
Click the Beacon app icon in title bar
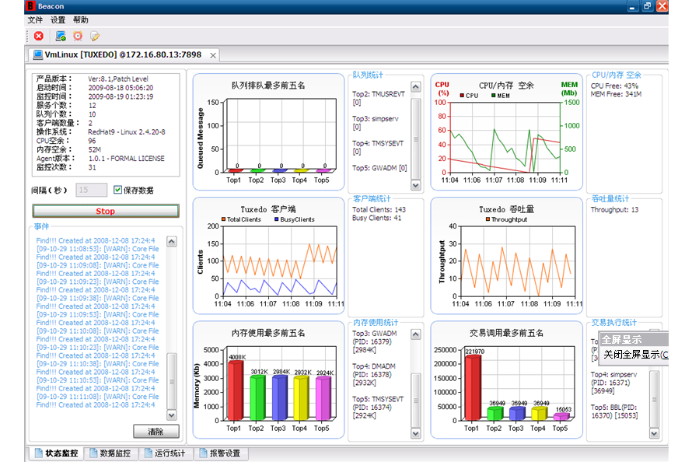tap(30, 6)
